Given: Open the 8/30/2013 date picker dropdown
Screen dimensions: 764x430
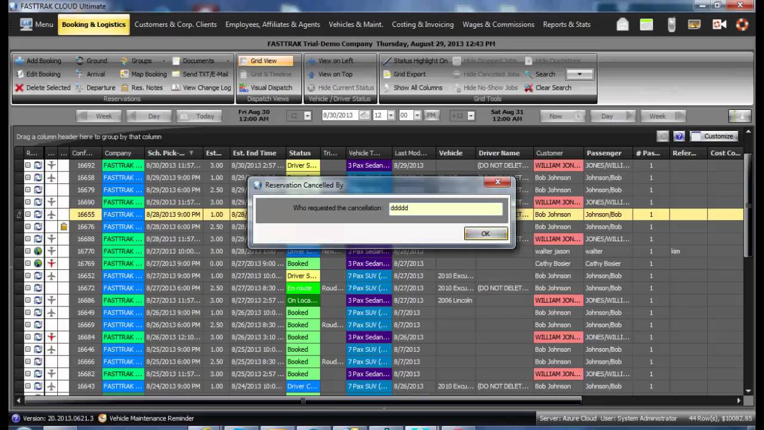Looking at the screenshot, I should (x=365, y=115).
